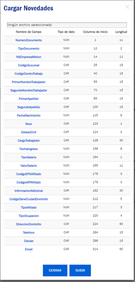Open the TipoDocumento field link
135x282 pixels.
[29, 48]
